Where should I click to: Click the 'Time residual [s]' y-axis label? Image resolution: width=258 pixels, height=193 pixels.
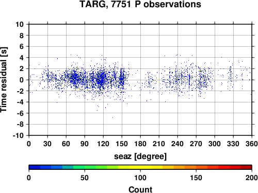4,80
